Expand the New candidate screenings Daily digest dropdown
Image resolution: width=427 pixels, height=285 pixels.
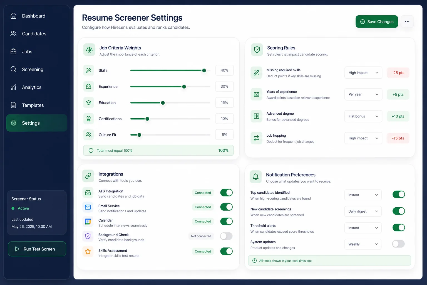(x=363, y=211)
